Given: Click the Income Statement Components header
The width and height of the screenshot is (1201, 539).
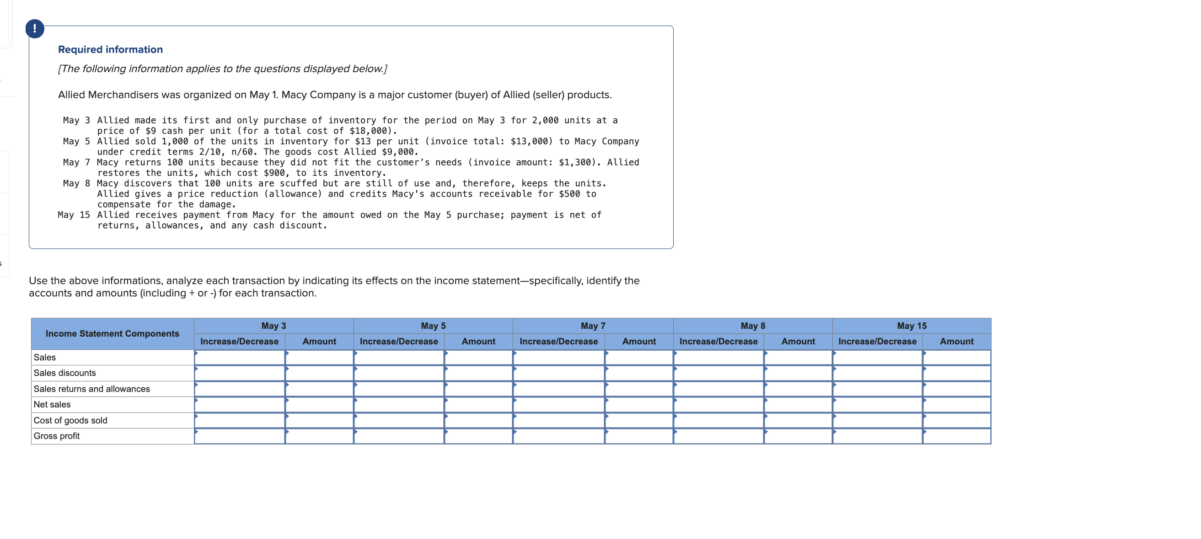Looking at the screenshot, I should (113, 334).
